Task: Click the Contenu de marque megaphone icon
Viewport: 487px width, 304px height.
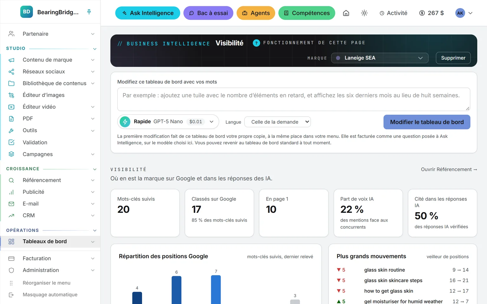Action: [11, 60]
